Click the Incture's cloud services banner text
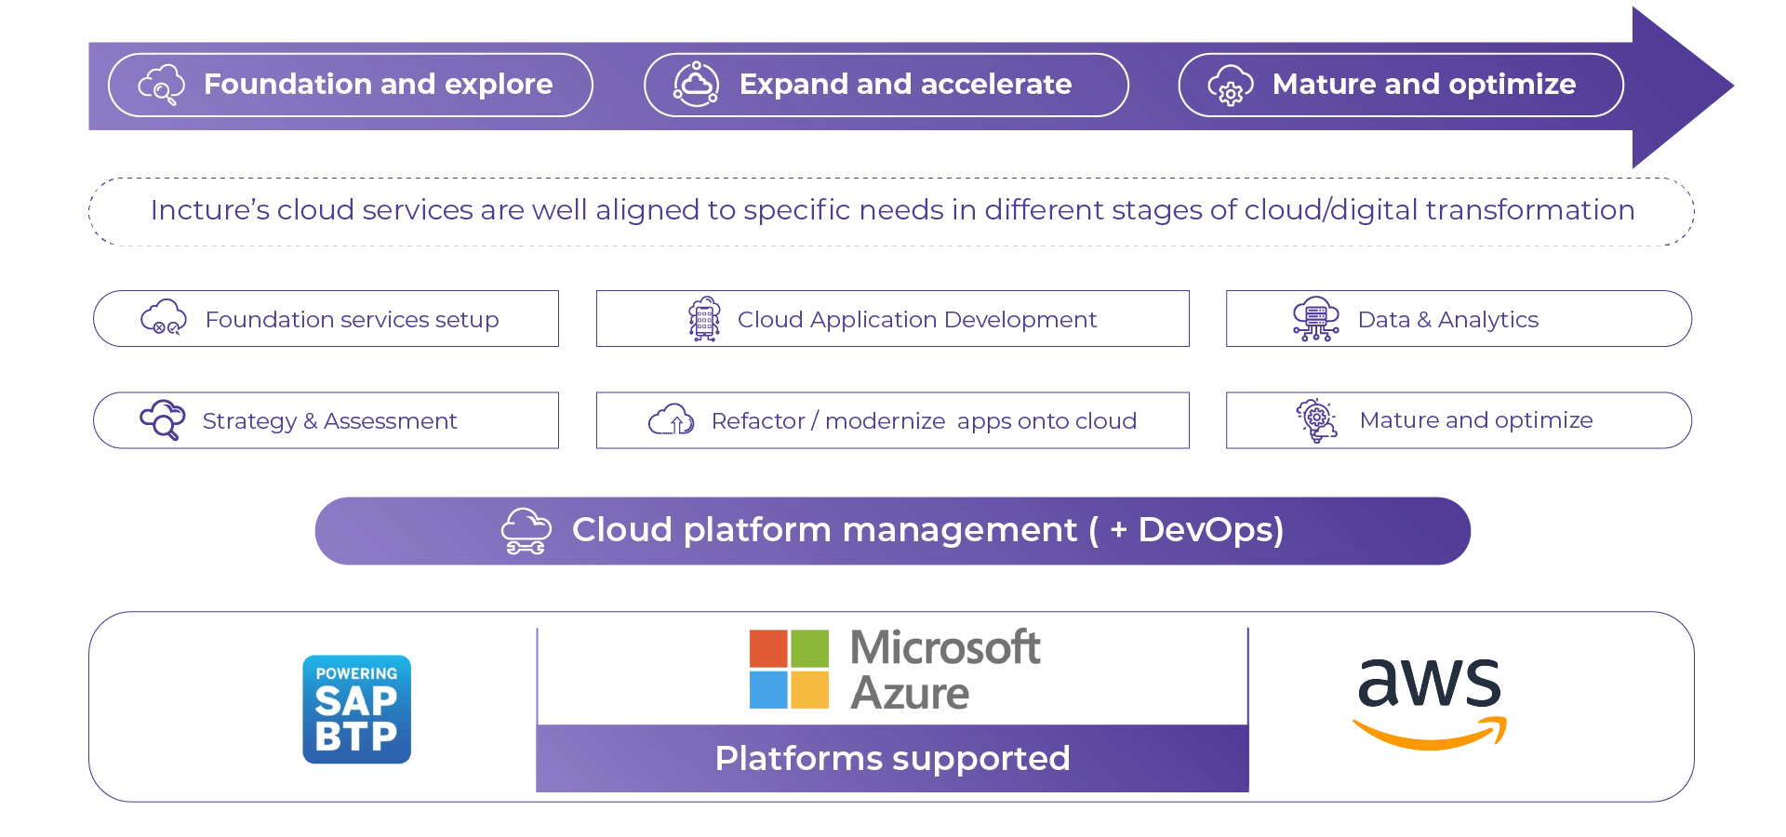The width and height of the screenshot is (1786, 837). (x=892, y=211)
